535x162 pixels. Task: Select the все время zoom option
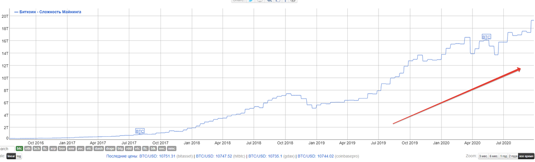pyautogui.click(x=527, y=156)
